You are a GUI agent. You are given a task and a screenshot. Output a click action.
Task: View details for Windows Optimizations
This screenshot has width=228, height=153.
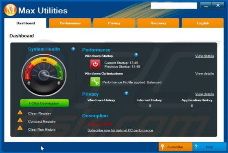click(x=204, y=74)
